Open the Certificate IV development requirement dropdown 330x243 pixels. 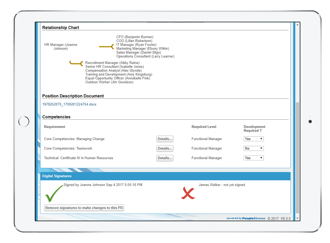(x=253, y=158)
